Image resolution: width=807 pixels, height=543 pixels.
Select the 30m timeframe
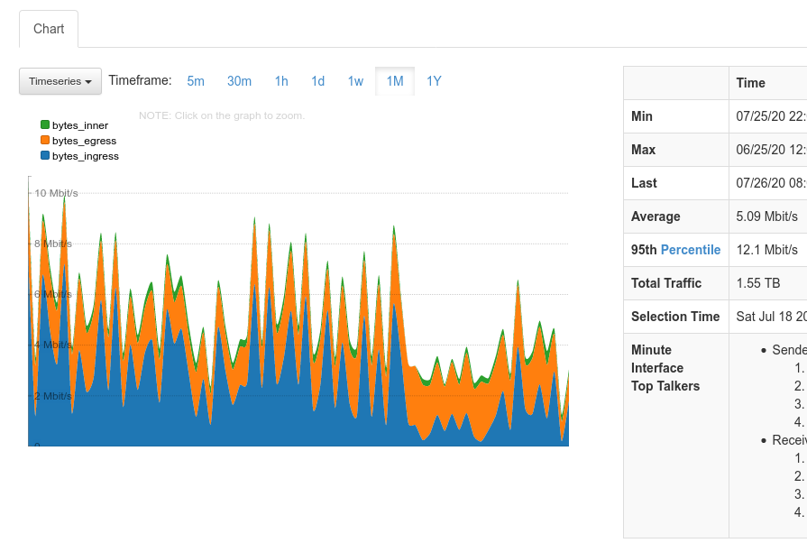click(x=239, y=81)
